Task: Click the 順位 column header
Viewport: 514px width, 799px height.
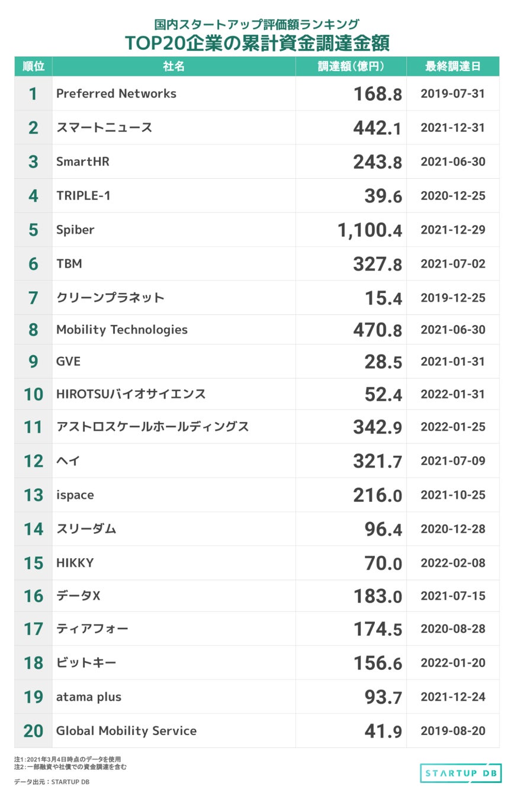Action: 33,66
